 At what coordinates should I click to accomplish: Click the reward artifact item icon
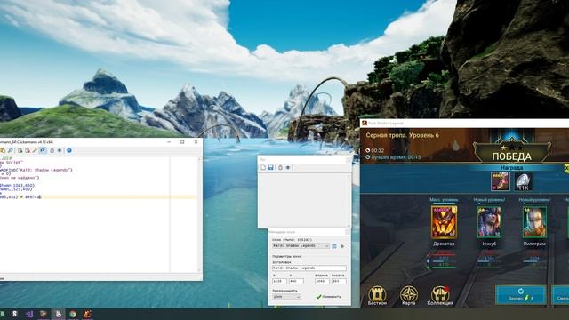tap(500, 181)
